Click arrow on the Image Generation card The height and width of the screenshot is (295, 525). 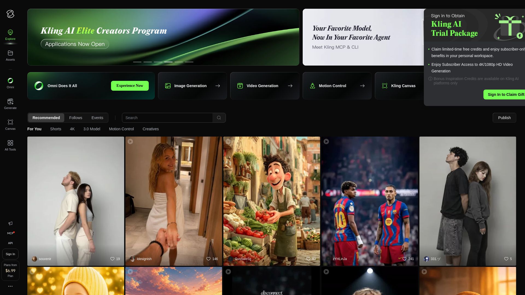tap(218, 86)
